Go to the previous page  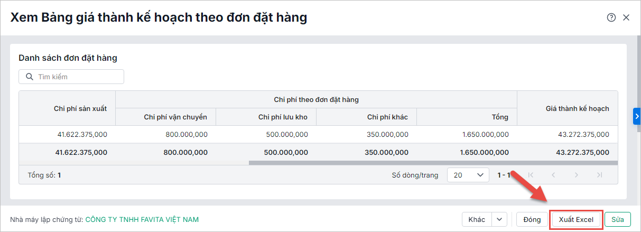tap(553, 175)
